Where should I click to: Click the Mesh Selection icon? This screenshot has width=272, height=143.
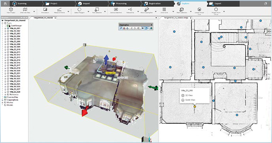(x=181, y=9)
